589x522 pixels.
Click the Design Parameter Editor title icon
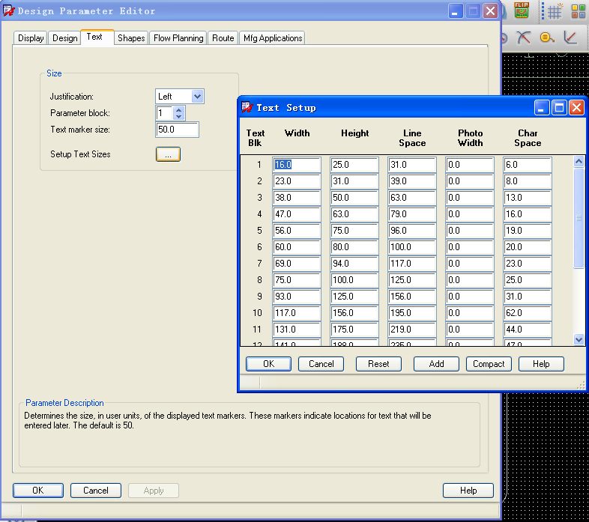pos(8,11)
